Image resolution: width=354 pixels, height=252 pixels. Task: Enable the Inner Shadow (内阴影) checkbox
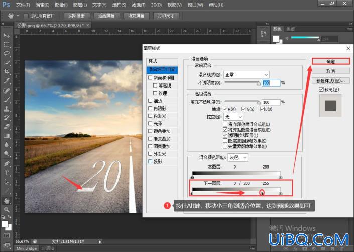tap(150, 108)
